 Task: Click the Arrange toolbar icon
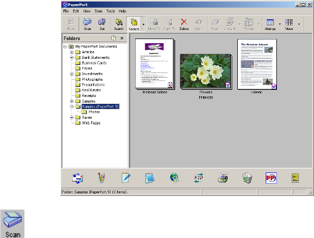click(270, 24)
